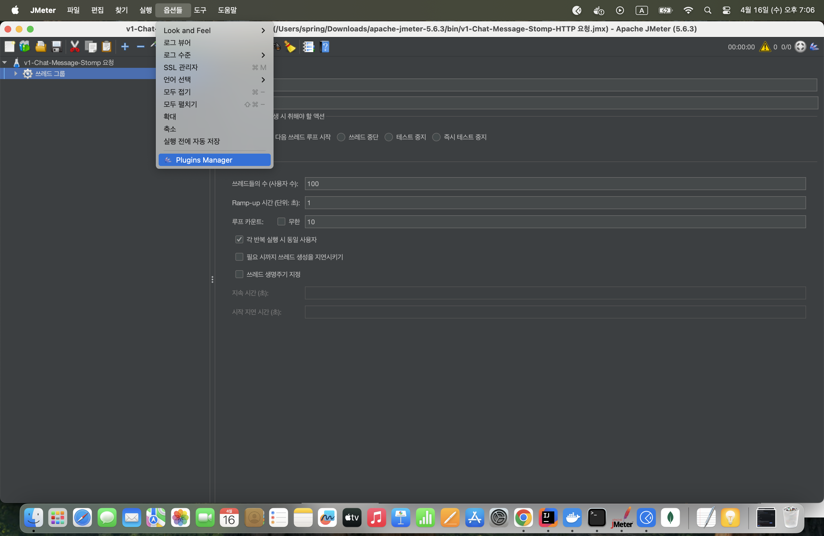824x536 pixels.
Task: Click the Ramp-up 시간 input field
Action: [555, 203]
